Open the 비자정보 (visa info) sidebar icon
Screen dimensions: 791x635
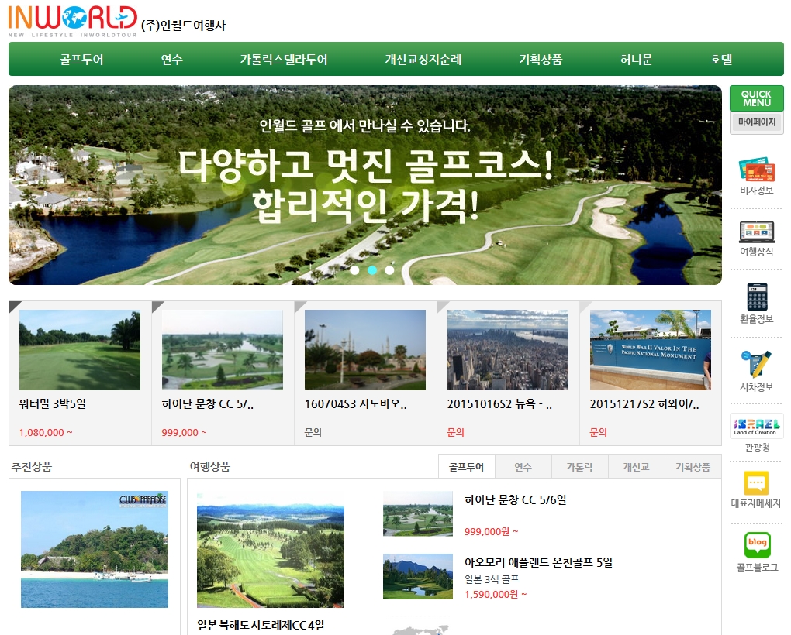[x=756, y=172]
